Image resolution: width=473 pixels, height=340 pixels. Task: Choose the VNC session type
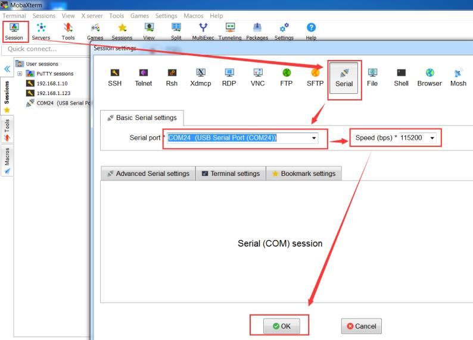[257, 77]
